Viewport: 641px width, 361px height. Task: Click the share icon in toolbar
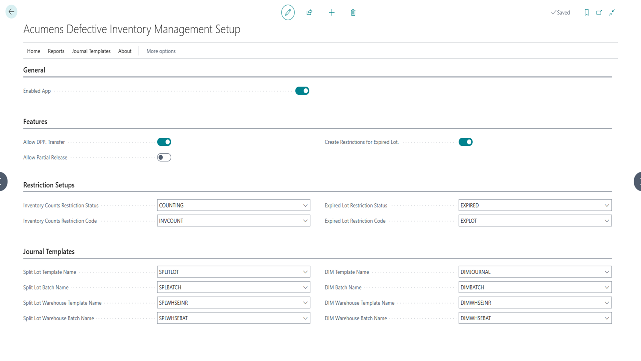coord(309,12)
